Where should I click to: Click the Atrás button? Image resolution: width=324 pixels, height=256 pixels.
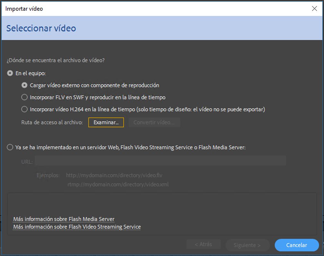[x=204, y=244]
